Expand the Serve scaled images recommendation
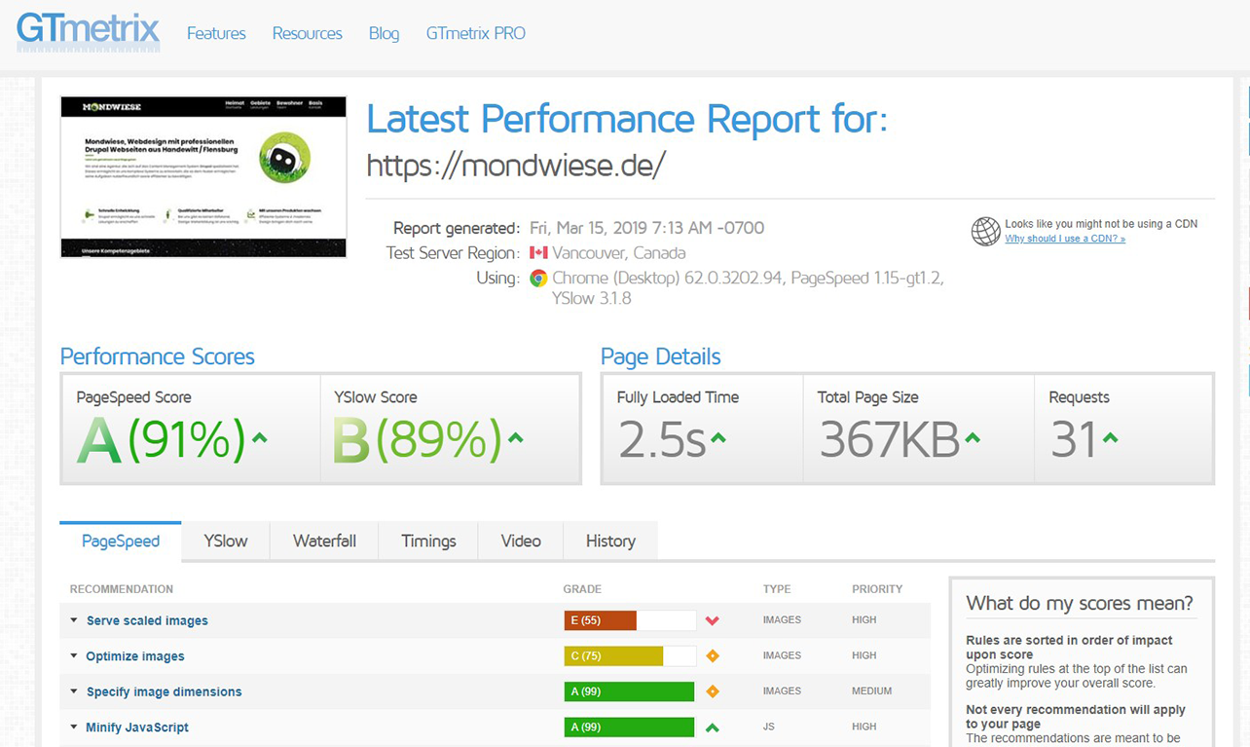This screenshot has height=747, width=1250. click(74, 620)
